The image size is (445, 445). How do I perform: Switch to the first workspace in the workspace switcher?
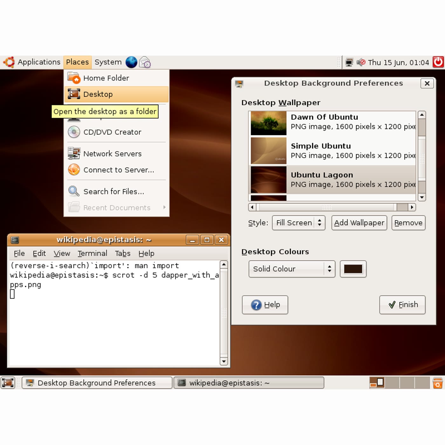coord(377,383)
